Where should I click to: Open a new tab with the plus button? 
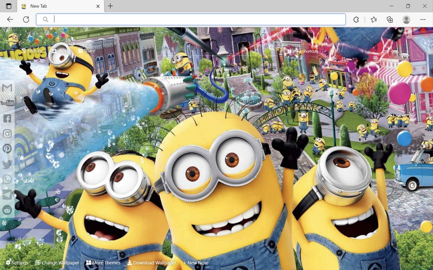click(110, 6)
